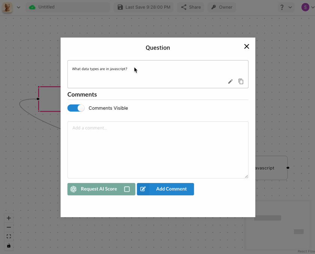Click the pencil edit icon for question

coord(230,82)
